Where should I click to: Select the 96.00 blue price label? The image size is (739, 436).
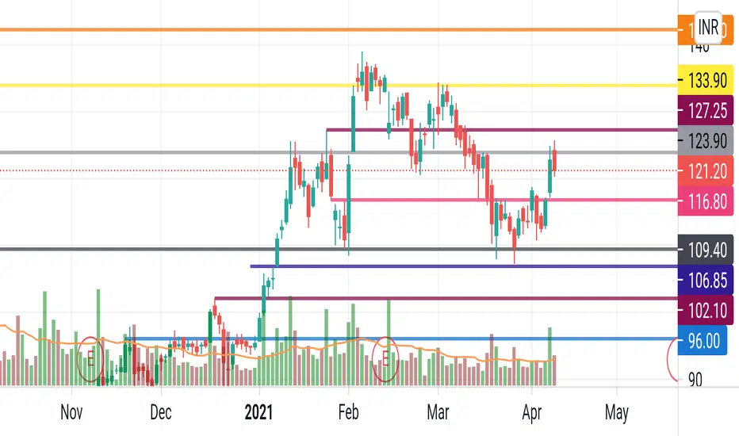[x=703, y=340]
